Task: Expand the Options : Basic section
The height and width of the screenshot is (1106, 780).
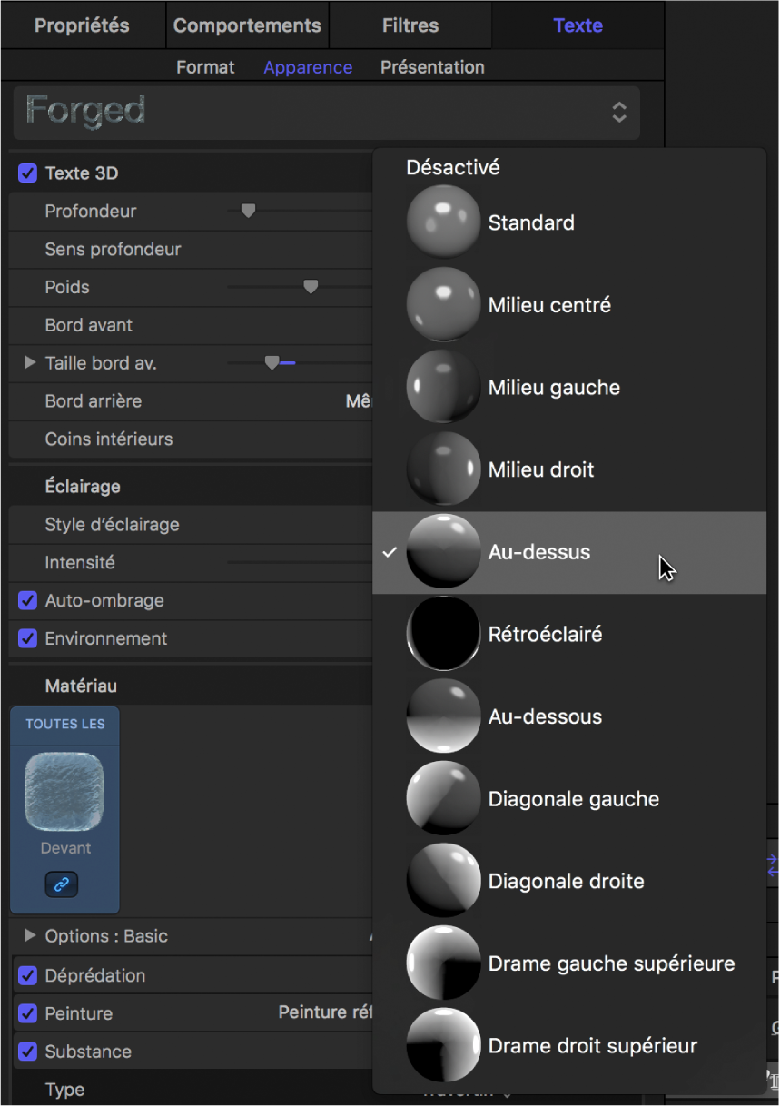Action: point(30,936)
